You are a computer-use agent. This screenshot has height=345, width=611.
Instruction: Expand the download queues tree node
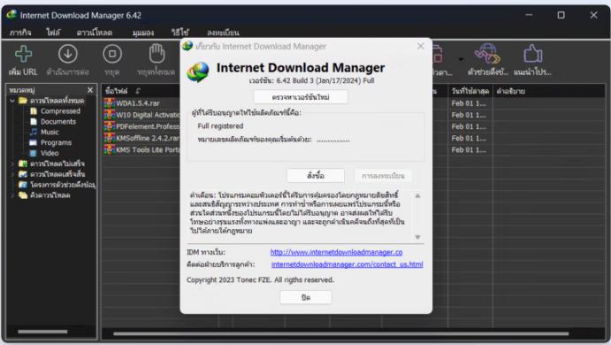(12, 195)
